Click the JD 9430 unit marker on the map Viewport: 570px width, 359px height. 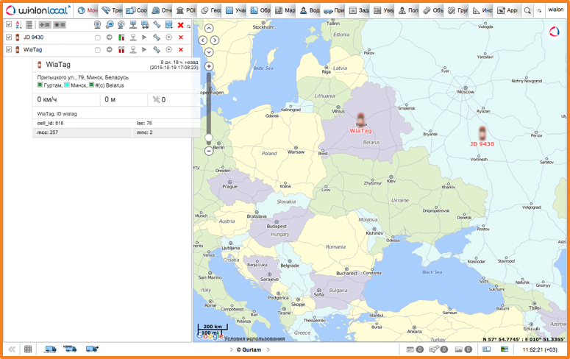482,133
